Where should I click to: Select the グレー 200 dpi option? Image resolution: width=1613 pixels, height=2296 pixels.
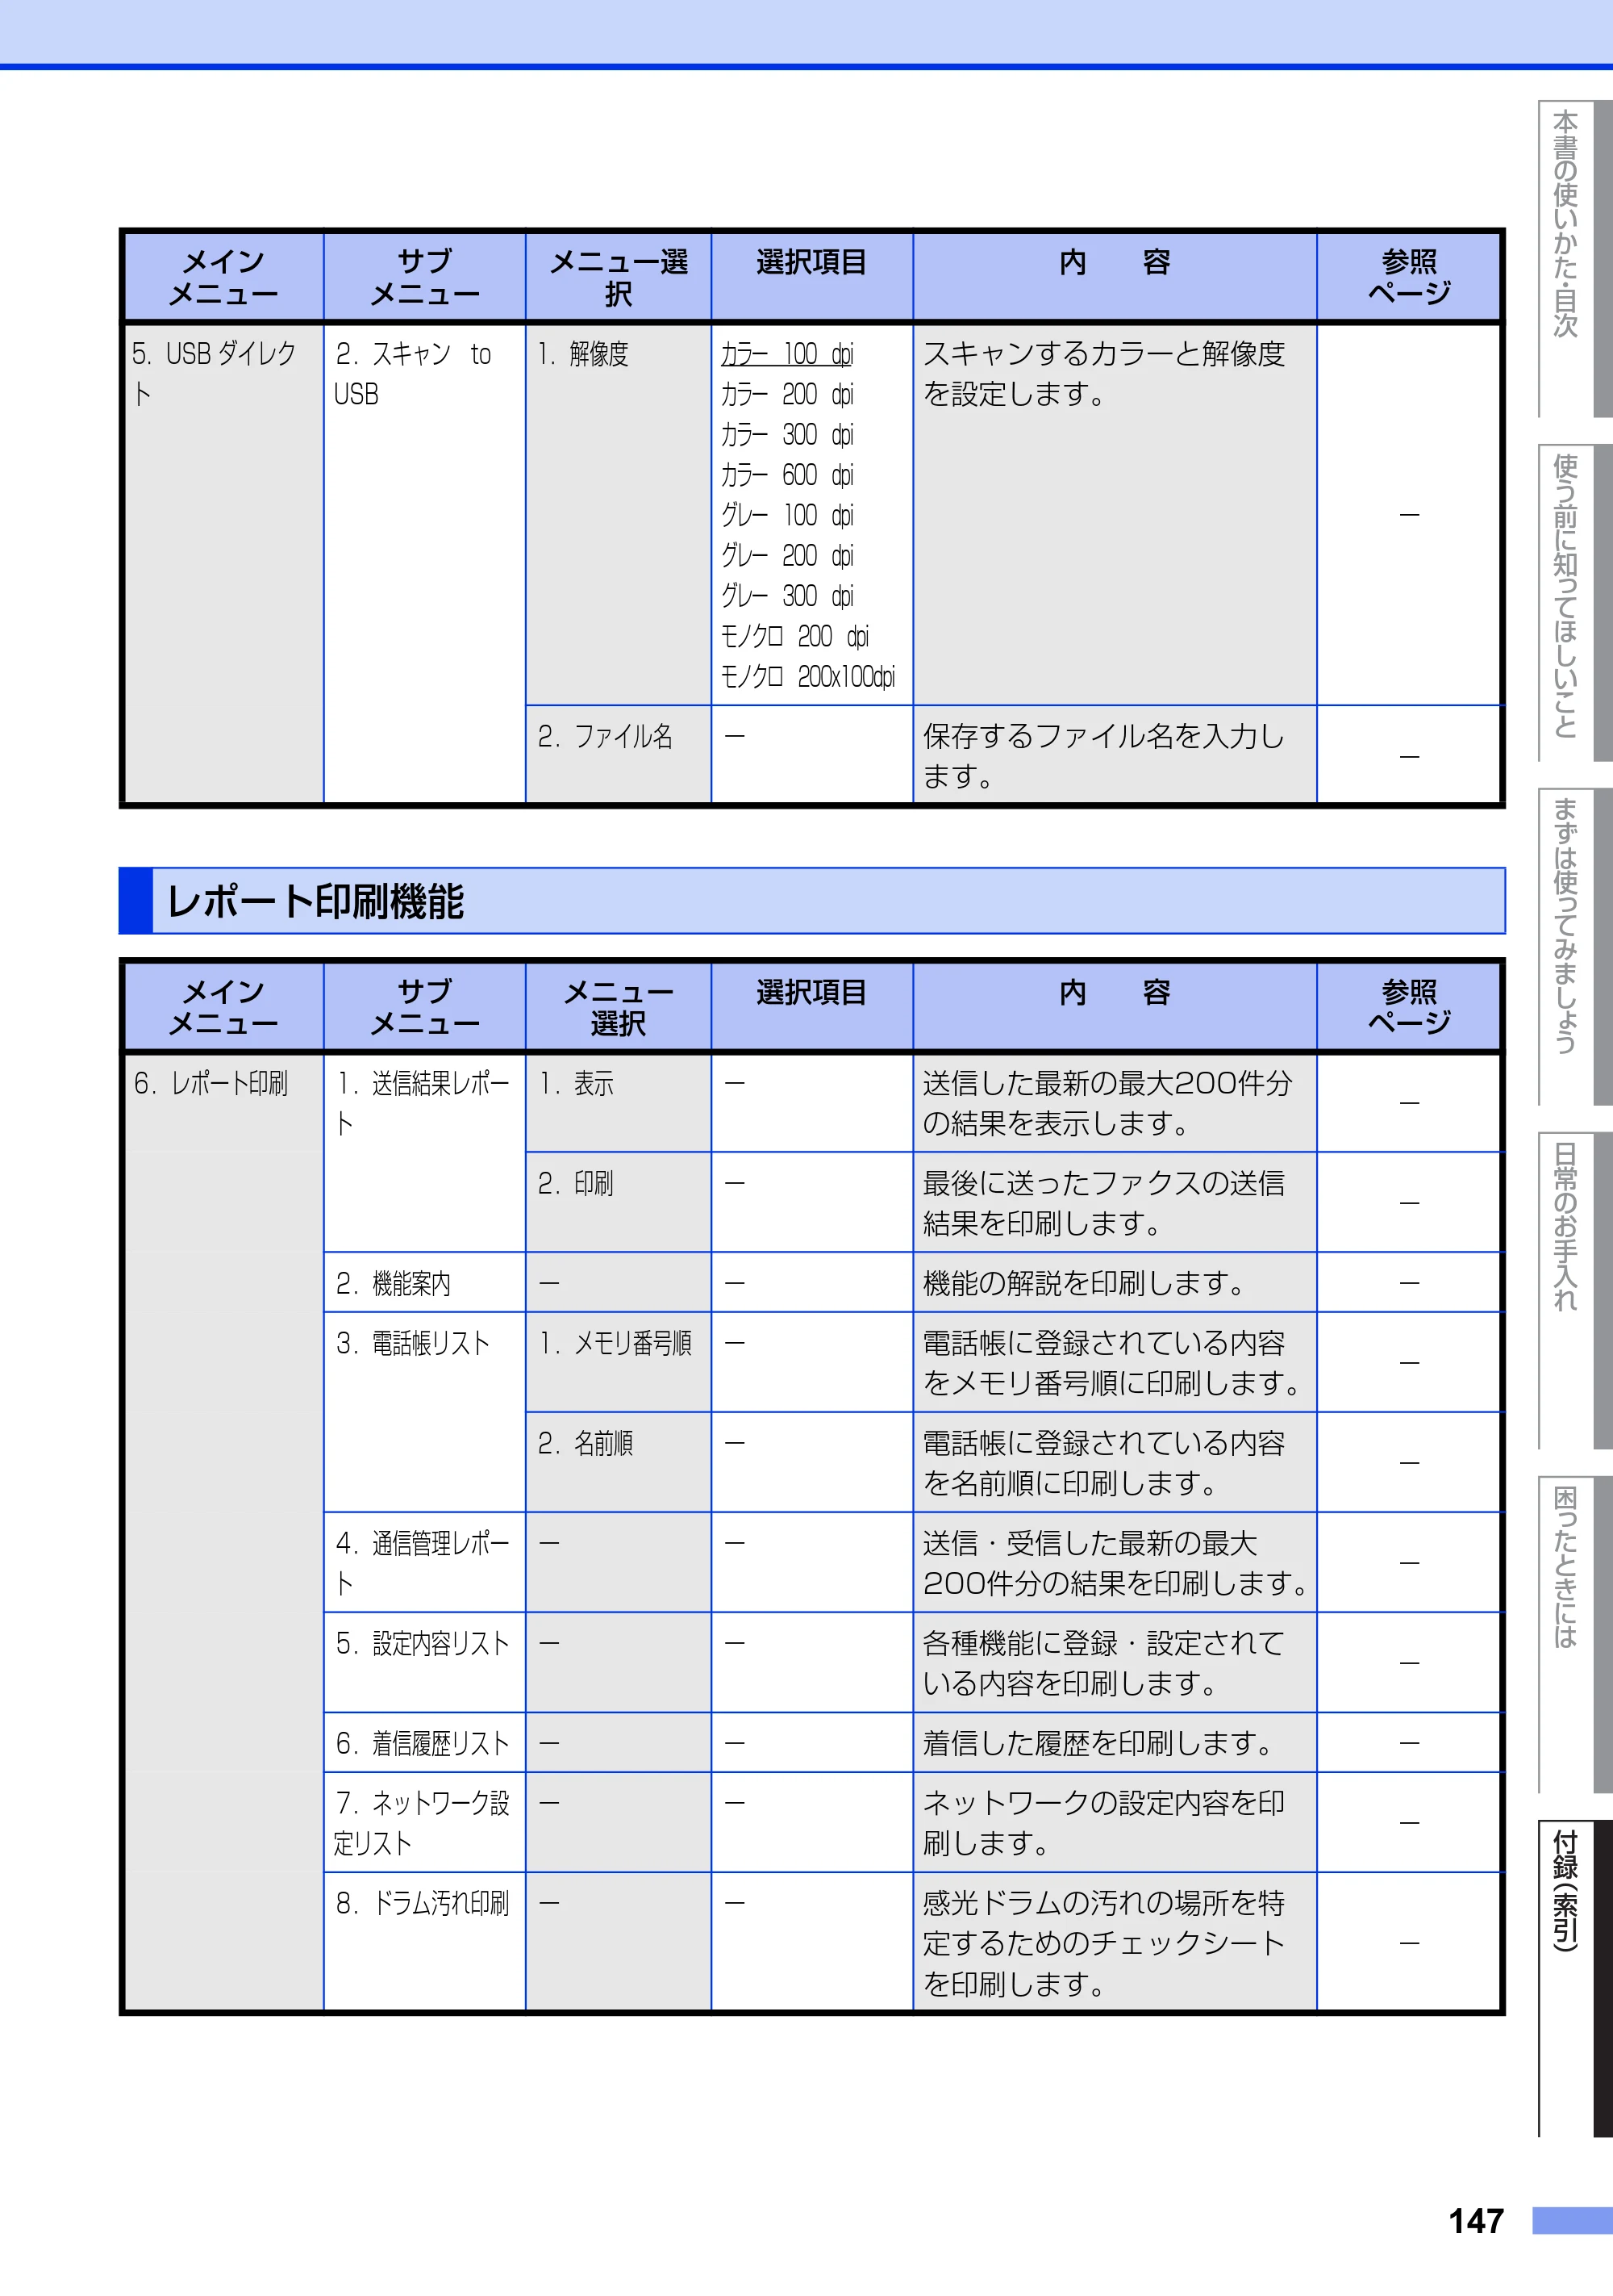coord(787,555)
